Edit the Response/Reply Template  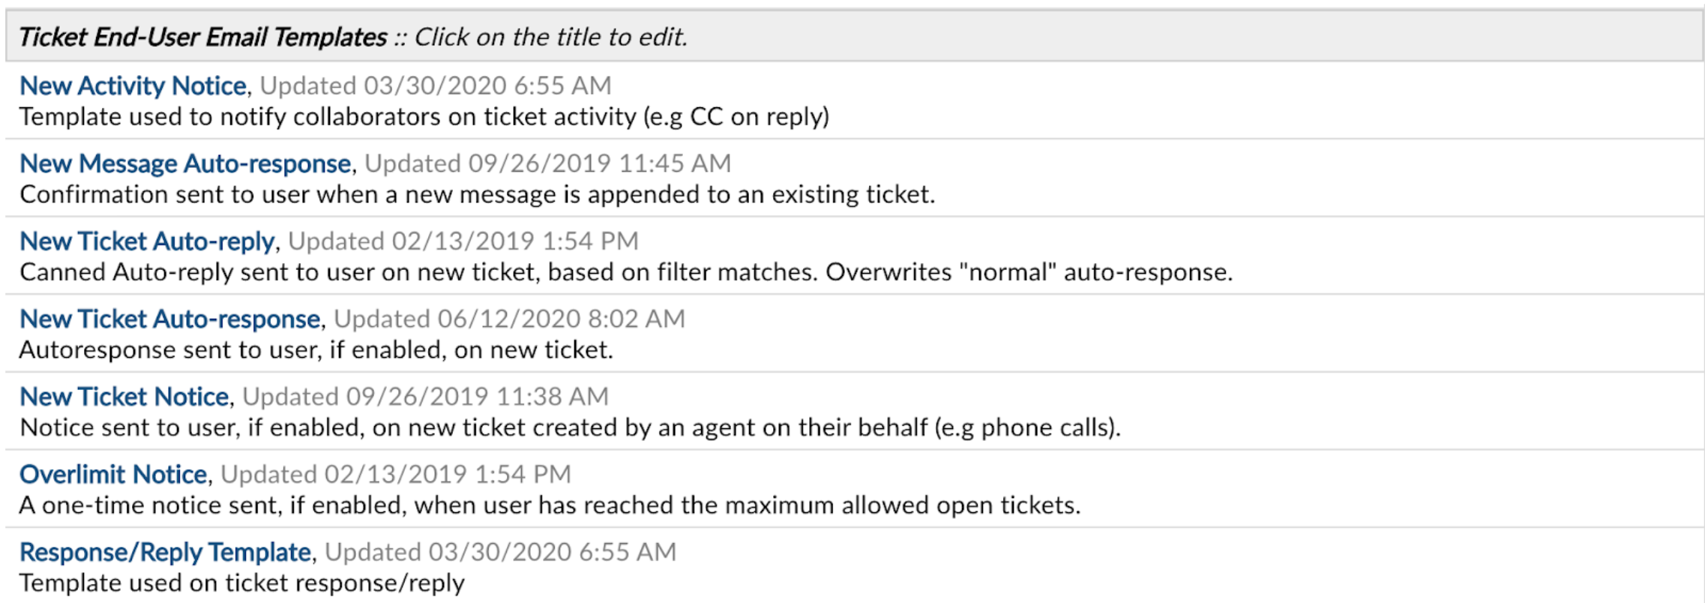pos(163,553)
